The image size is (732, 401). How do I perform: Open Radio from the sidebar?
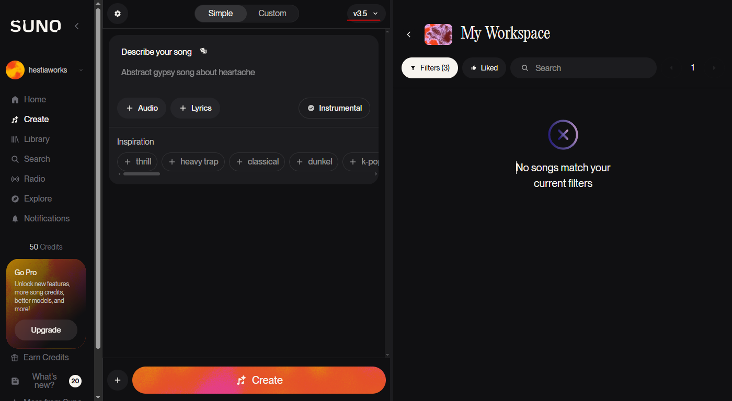(35, 179)
